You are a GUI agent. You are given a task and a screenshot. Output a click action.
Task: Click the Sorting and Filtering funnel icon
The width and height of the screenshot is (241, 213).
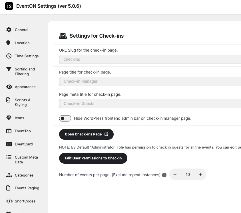9,69
